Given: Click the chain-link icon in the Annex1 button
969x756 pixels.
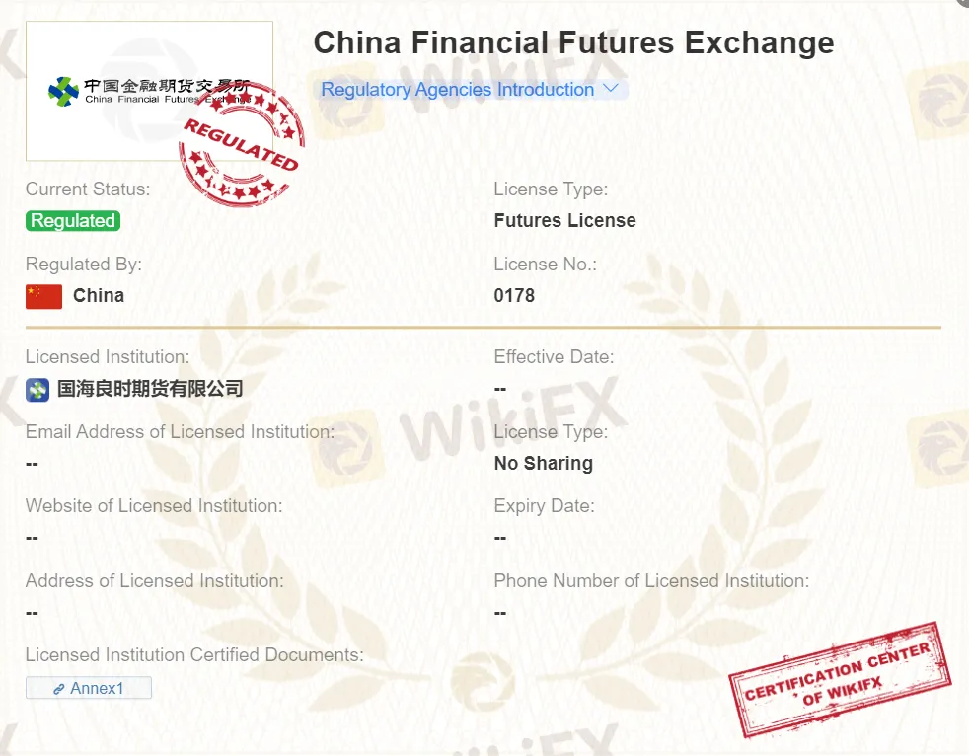Looking at the screenshot, I should point(59,689).
